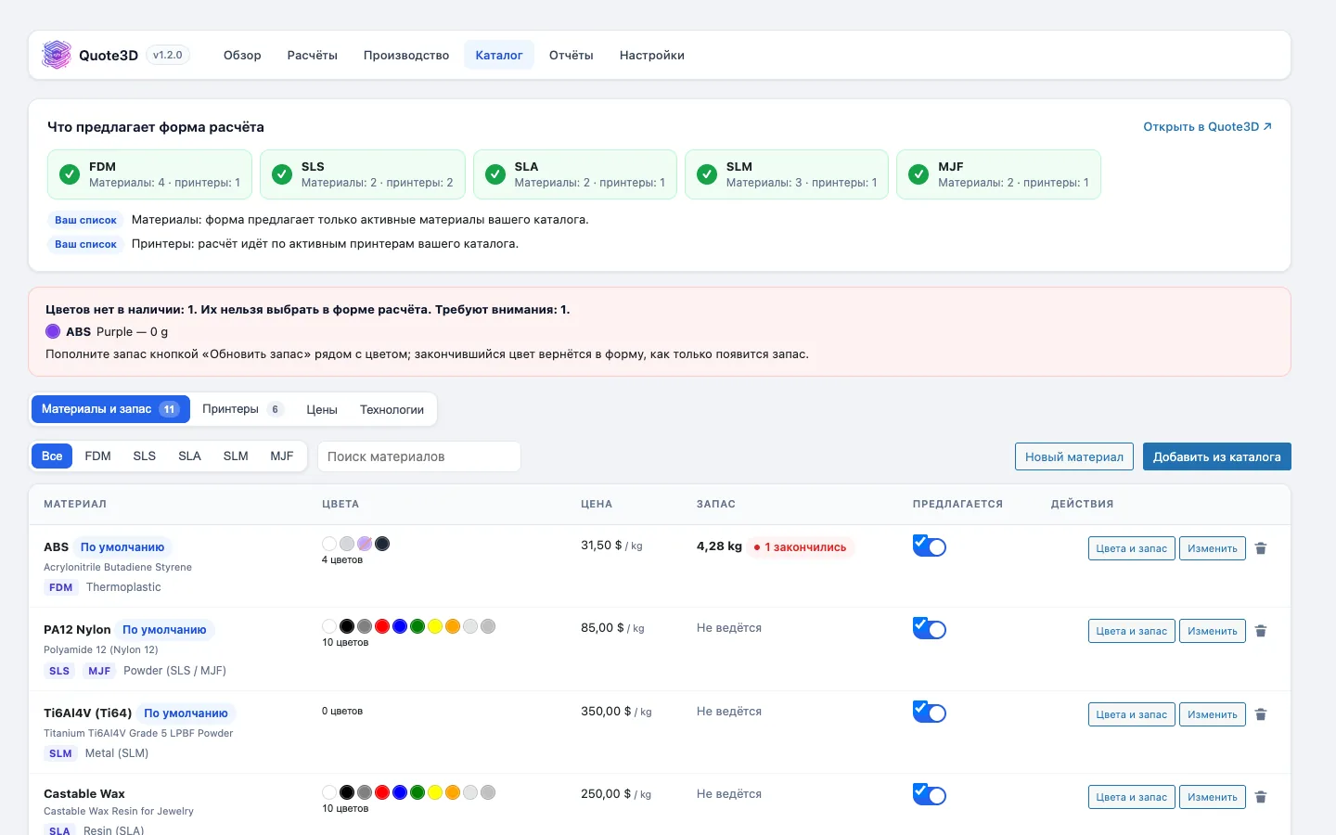Viewport: 1336px width, 835px height.
Task: Filter materials by SLM
Action: coord(236,456)
